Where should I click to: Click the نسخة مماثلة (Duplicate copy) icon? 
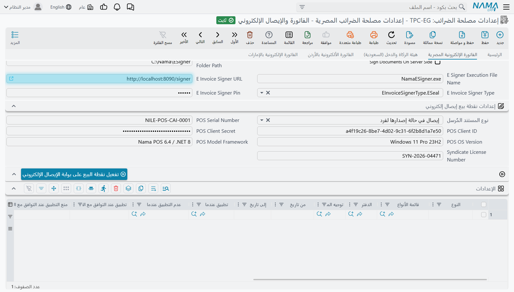(433, 35)
